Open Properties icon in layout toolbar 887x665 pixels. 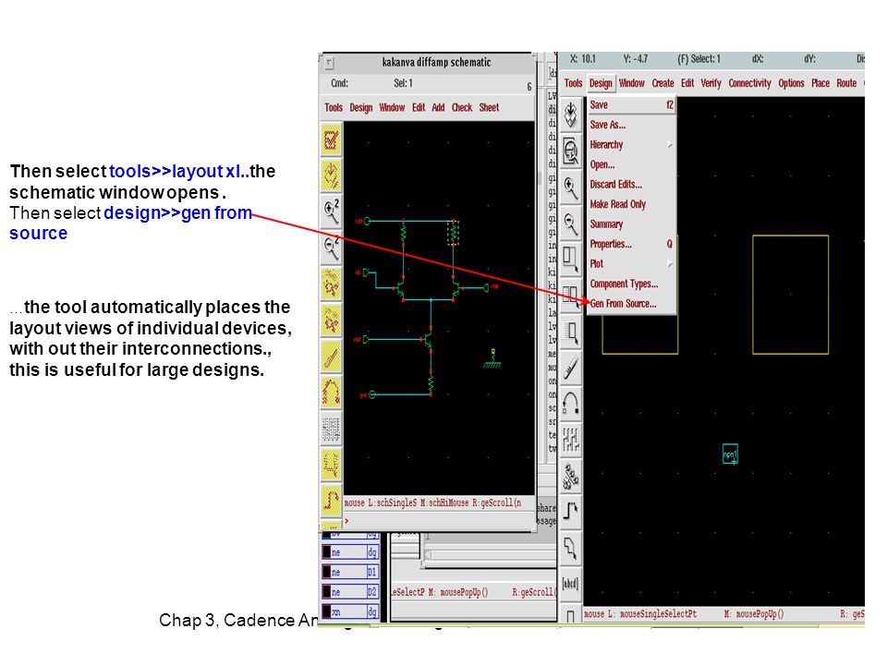click(x=571, y=441)
